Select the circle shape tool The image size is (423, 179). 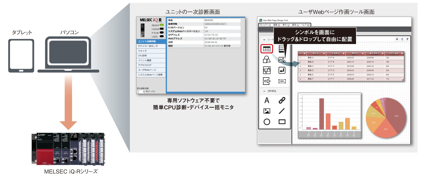click(267, 122)
